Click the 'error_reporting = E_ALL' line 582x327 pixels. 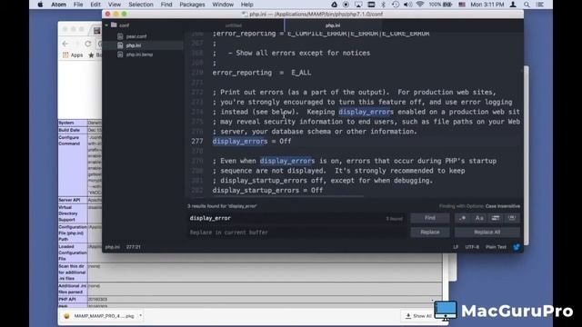[262, 73]
